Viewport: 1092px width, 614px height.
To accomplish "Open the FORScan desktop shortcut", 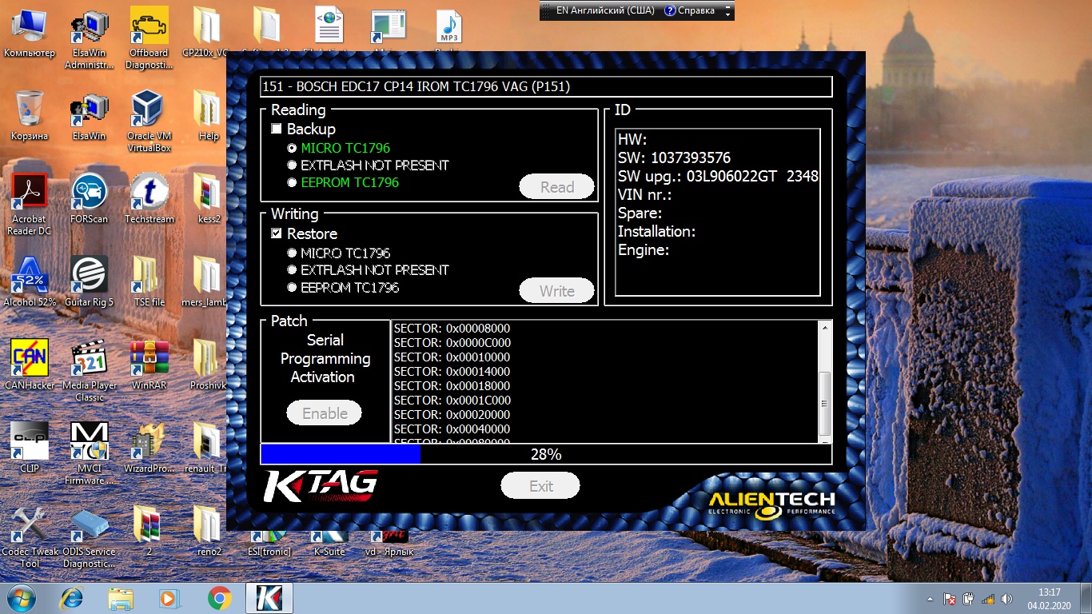I will (x=90, y=199).
